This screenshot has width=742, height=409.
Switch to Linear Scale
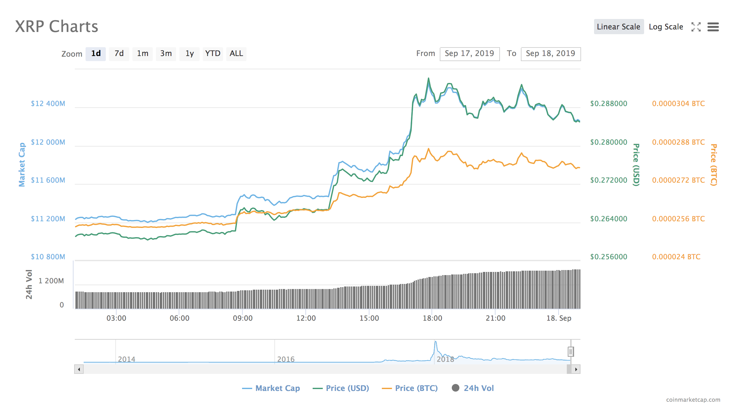pos(618,27)
